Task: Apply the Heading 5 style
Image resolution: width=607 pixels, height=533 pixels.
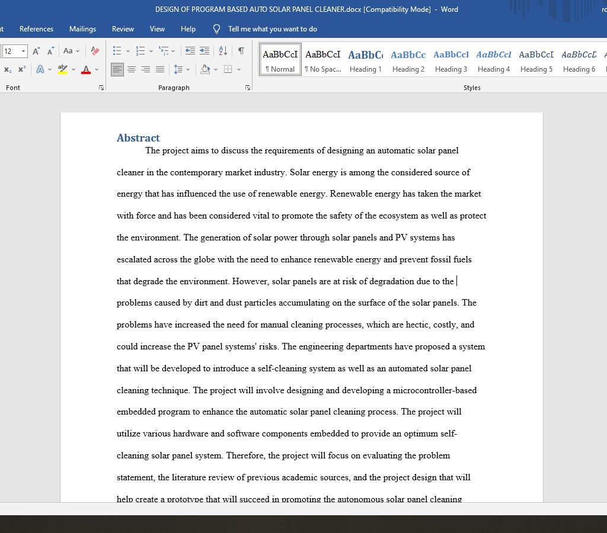Action: pyautogui.click(x=536, y=60)
